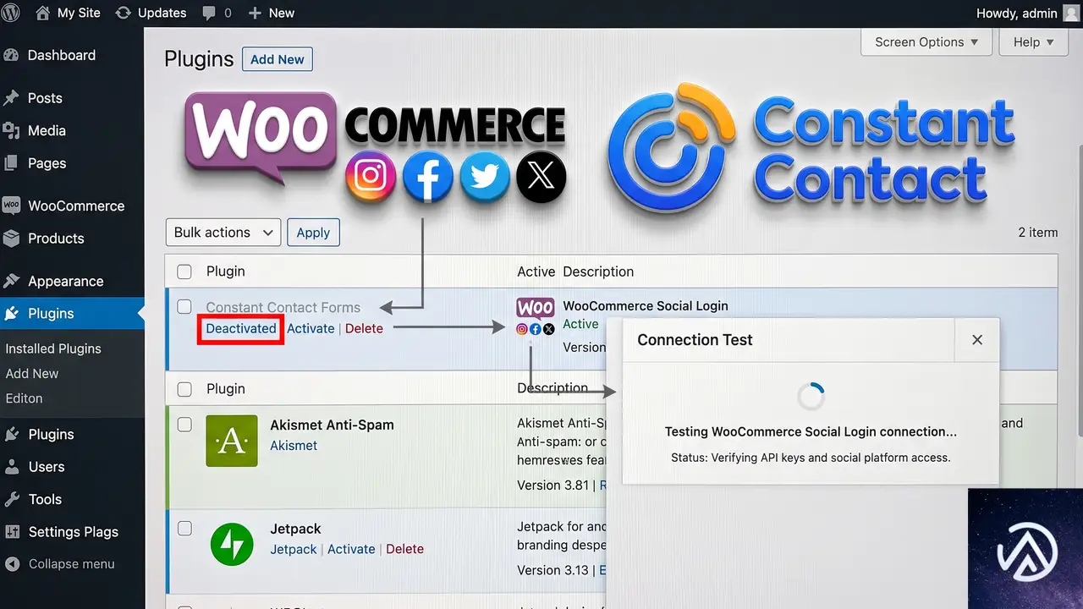Click the Connection Test dialog title
The image size is (1083, 609).
click(x=695, y=339)
